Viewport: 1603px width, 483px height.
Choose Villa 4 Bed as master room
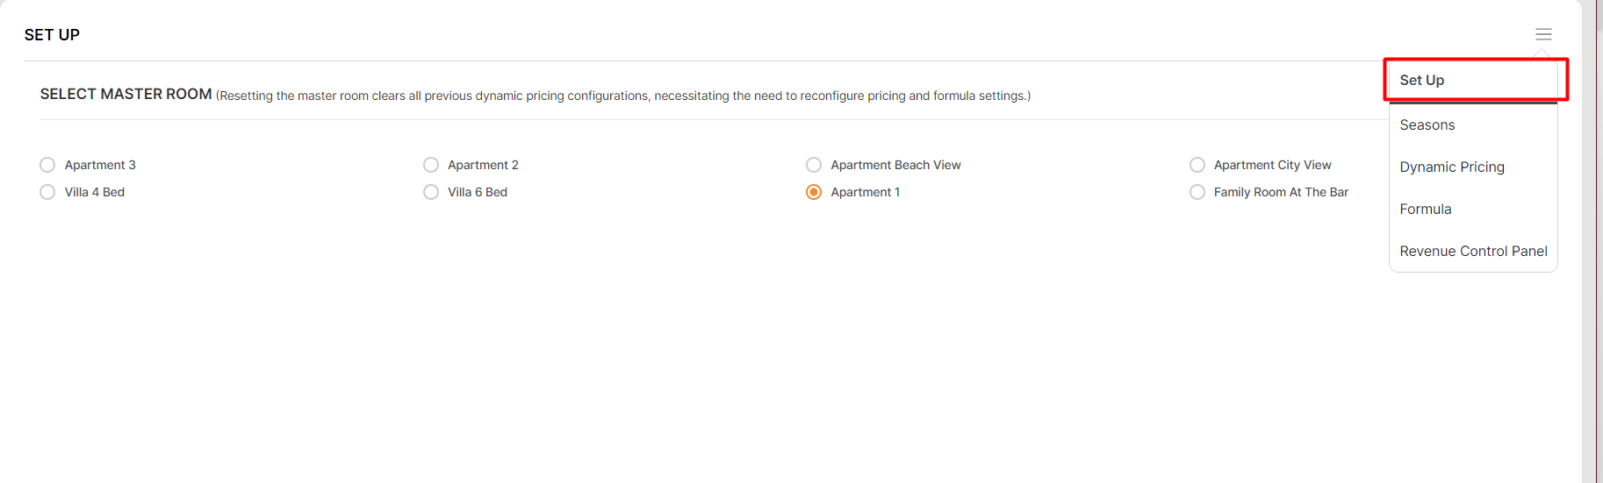(x=47, y=192)
